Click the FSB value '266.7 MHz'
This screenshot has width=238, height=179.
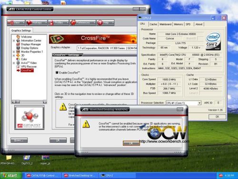coord(169,88)
